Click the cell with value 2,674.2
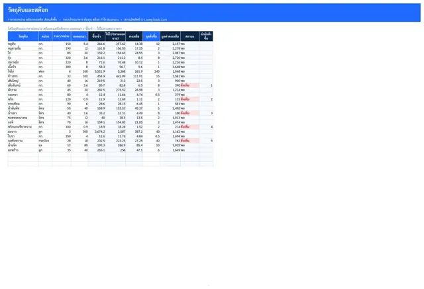Image resolution: width=424 pixels, height=289 pixels. 97,132
